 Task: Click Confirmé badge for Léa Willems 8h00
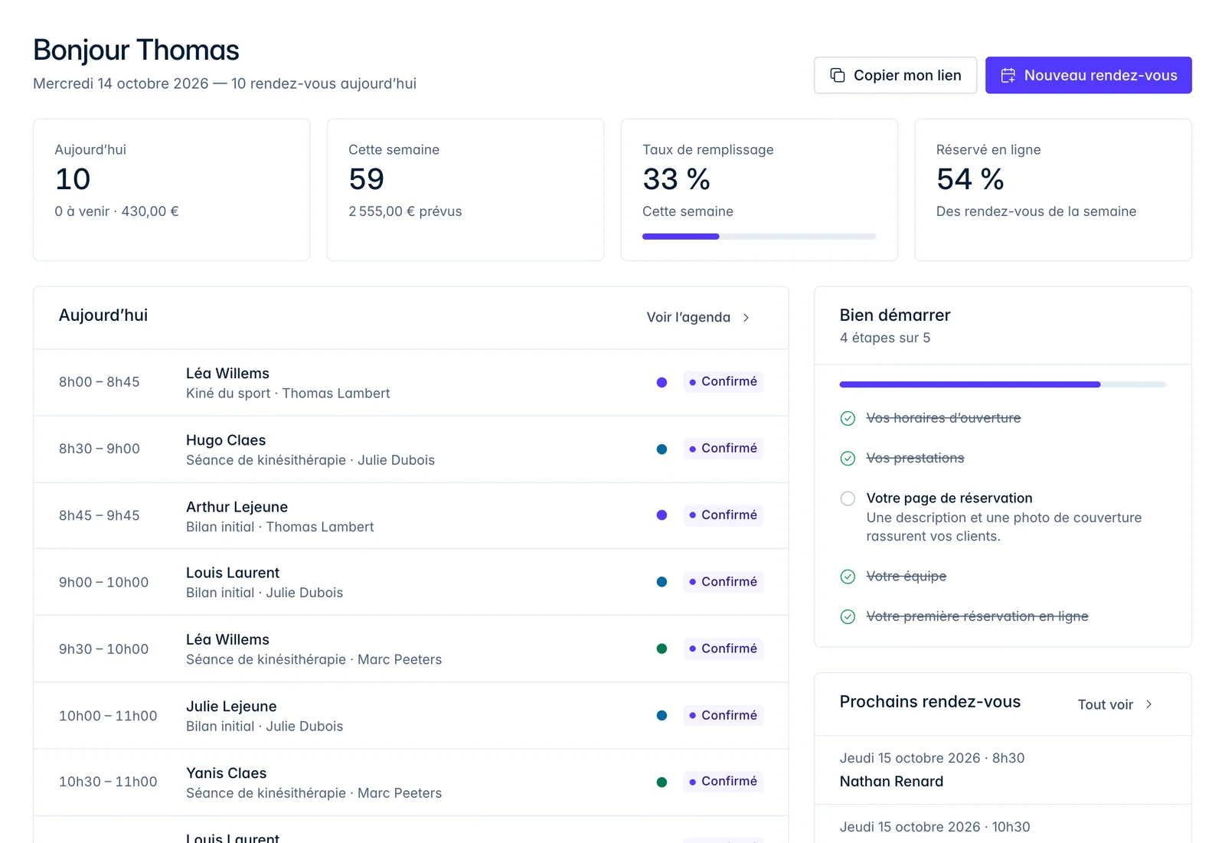click(x=723, y=381)
